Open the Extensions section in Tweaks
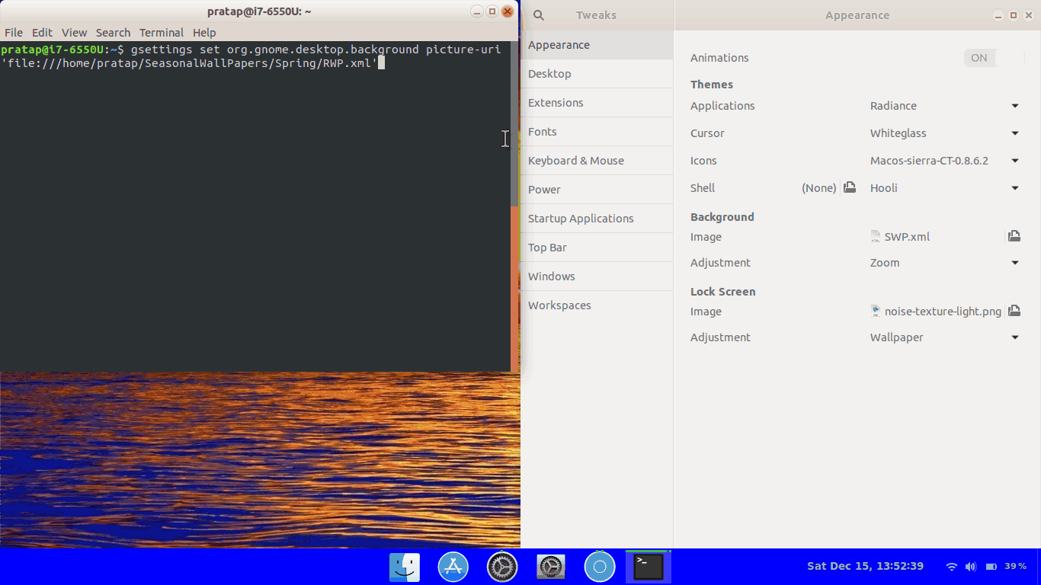 tap(556, 102)
